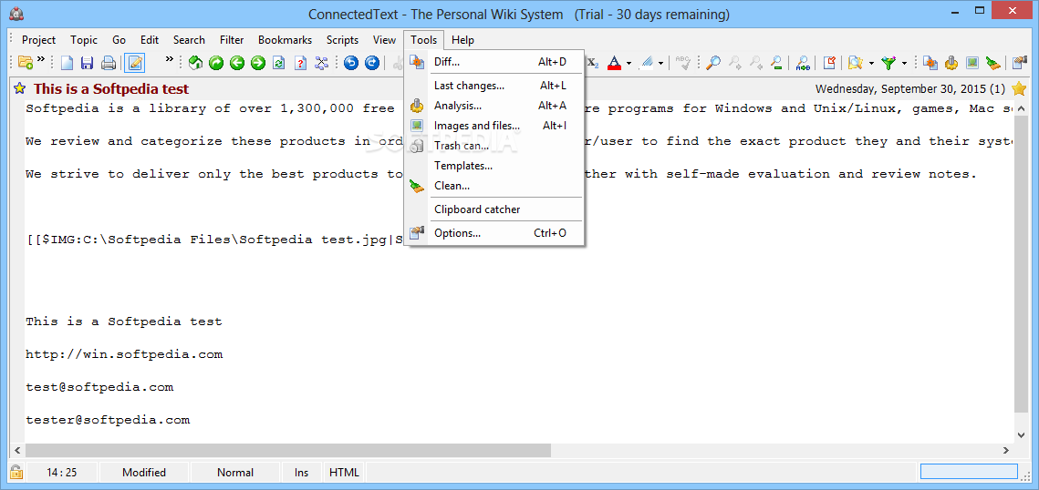Open the Bookmarks menu

(x=285, y=40)
